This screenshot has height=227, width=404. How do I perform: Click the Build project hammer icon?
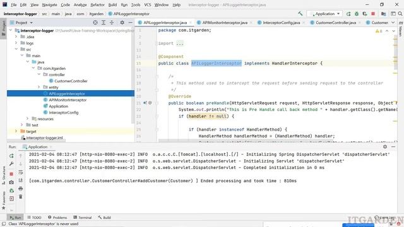coord(300,14)
